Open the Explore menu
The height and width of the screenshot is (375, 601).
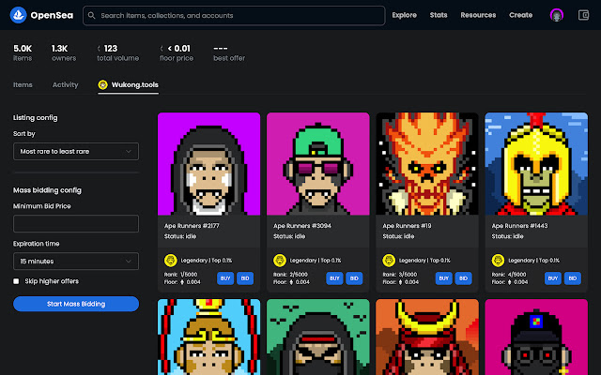404,15
